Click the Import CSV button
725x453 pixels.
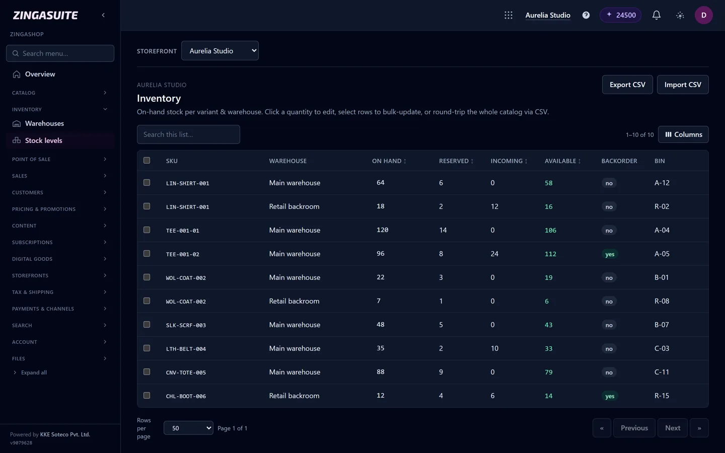[683, 85]
